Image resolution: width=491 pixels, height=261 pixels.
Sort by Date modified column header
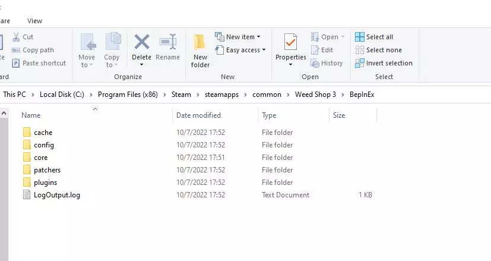[x=198, y=115]
